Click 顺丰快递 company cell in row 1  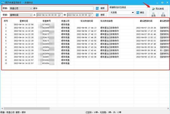65,25
